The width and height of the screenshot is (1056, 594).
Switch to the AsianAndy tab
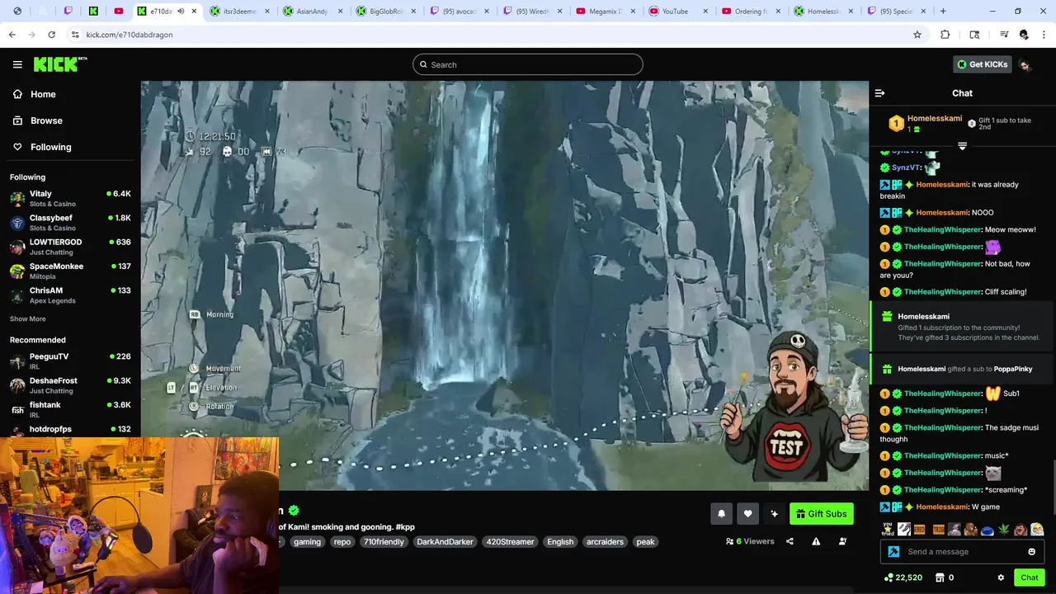(x=312, y=12)
